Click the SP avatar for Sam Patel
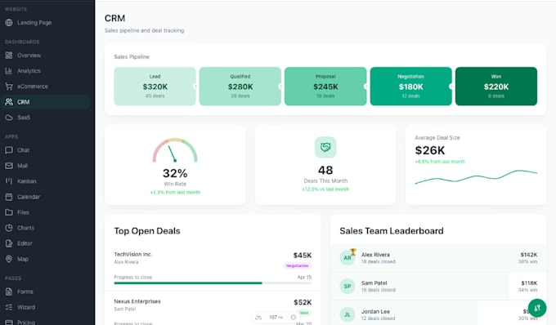Screen dimensions: 556x325 [347, 286]
